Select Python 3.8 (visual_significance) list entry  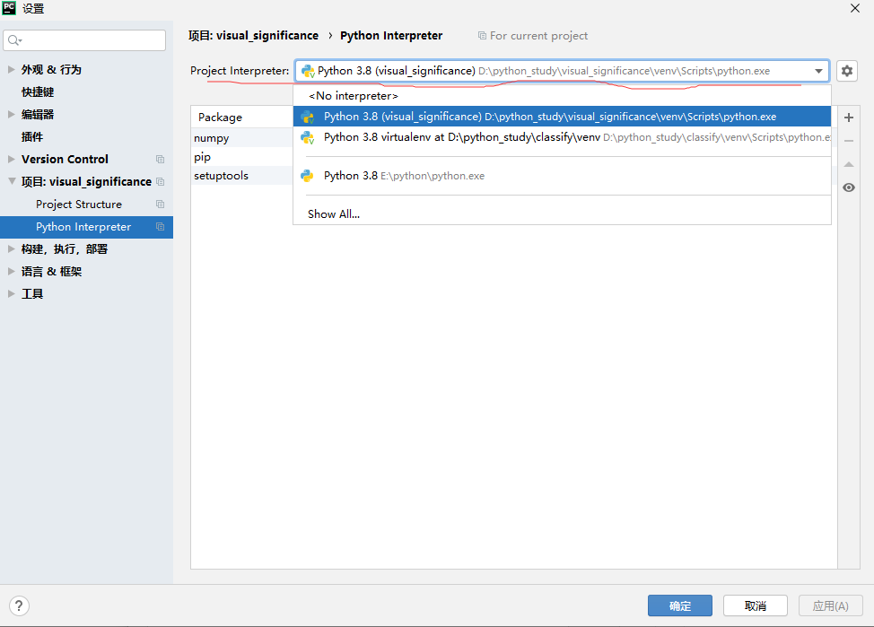562,117
